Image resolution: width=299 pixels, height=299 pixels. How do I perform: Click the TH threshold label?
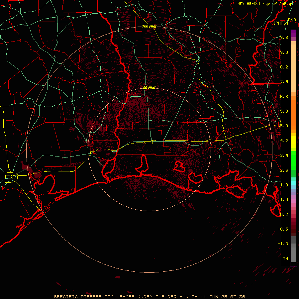(x=285, y=258)
